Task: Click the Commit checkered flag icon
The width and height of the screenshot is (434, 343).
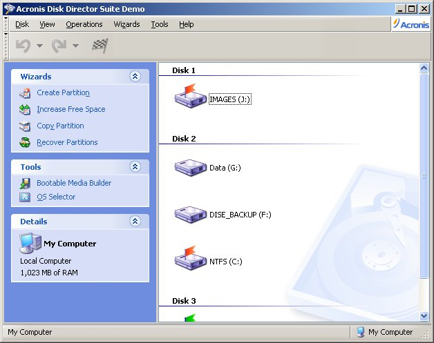Action: (x=100, y=46)
